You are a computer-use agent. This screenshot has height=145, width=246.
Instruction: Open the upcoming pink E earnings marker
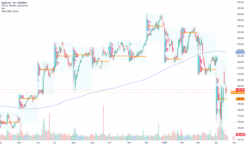[234, 138]
